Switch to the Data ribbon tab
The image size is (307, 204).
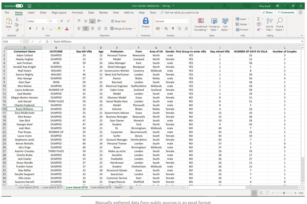tap(91, 13)
